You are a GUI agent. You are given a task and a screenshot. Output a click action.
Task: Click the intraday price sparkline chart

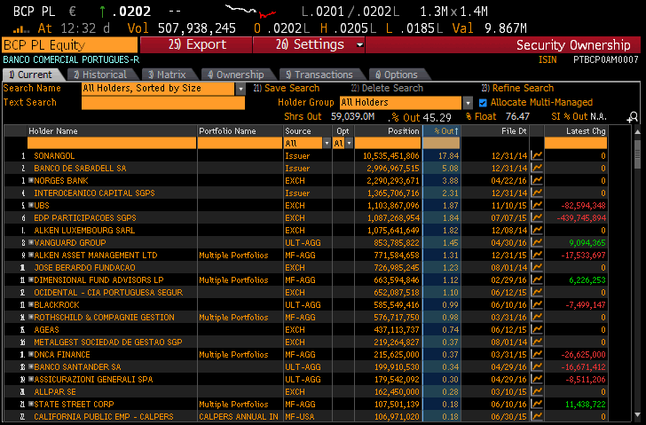tap(250, 12)
